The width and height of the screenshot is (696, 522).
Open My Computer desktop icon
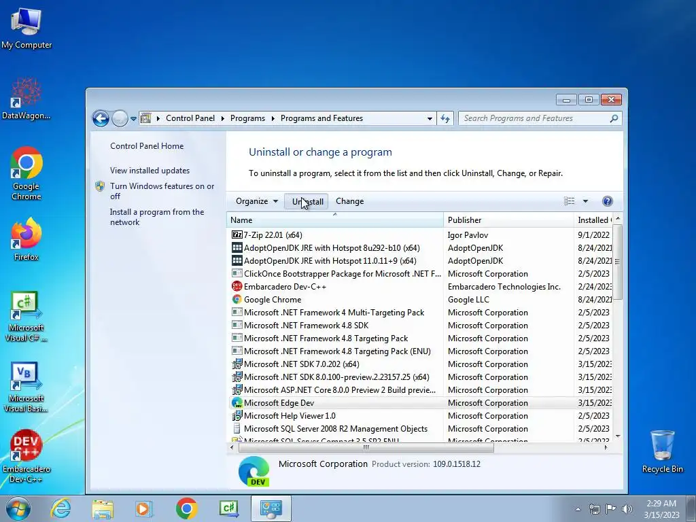tap(27, 28)
